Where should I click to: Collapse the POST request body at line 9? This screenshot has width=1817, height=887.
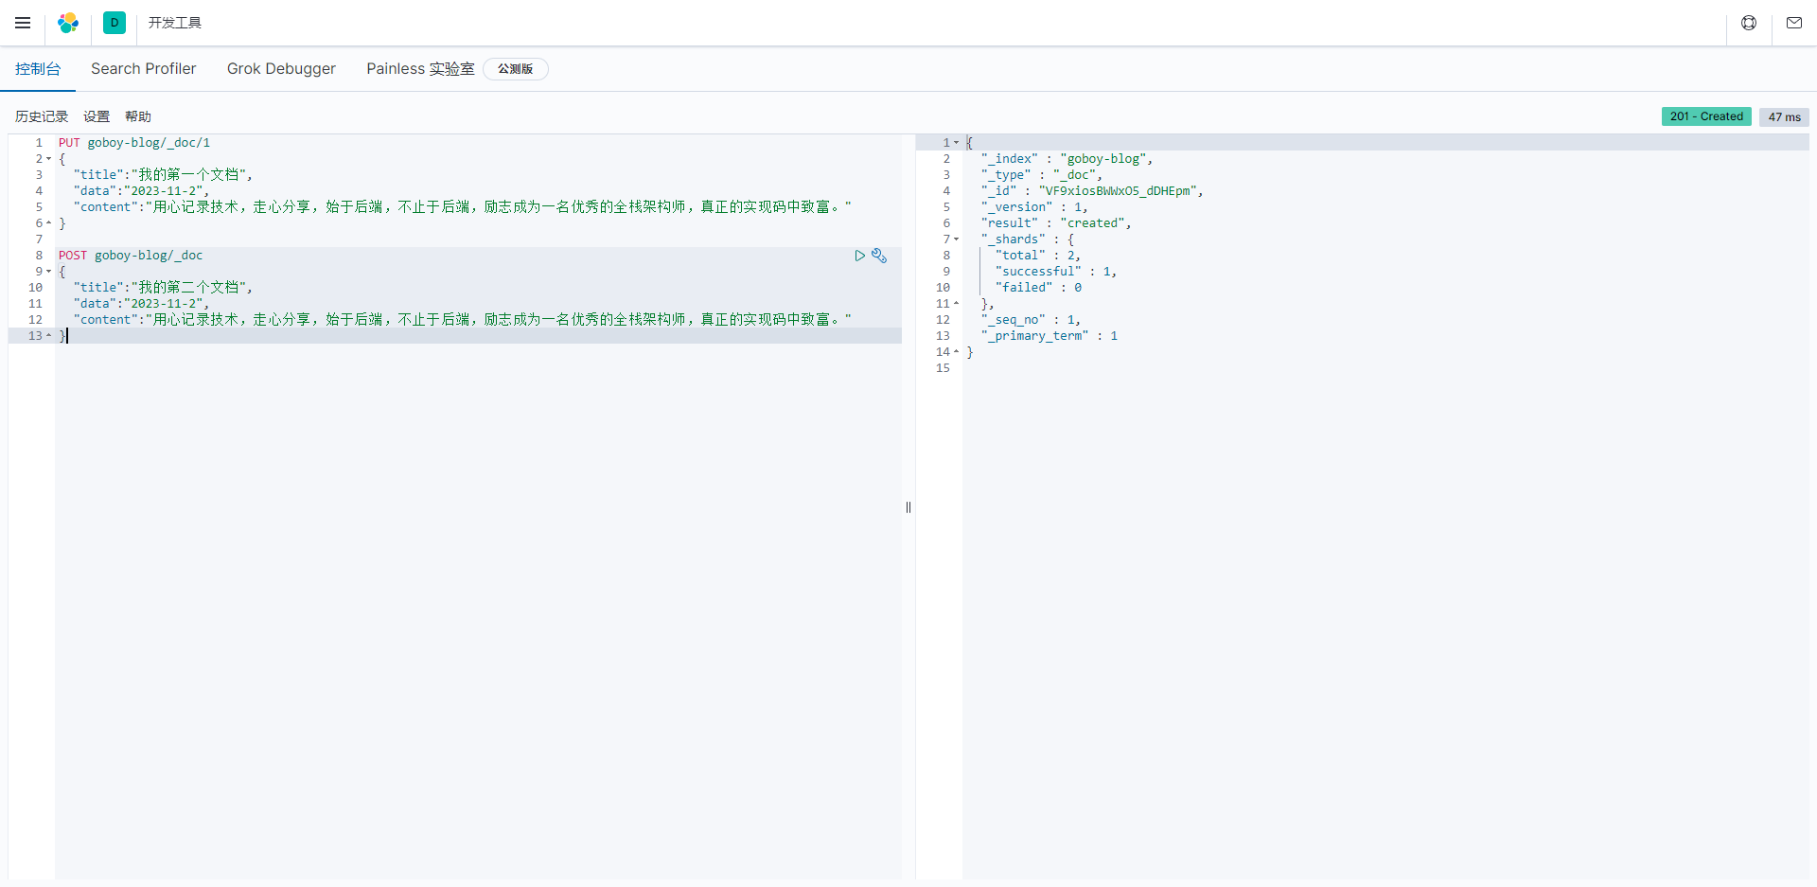click(x=49, y=272)
